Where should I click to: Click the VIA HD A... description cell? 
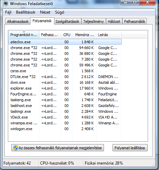point(108,117)
